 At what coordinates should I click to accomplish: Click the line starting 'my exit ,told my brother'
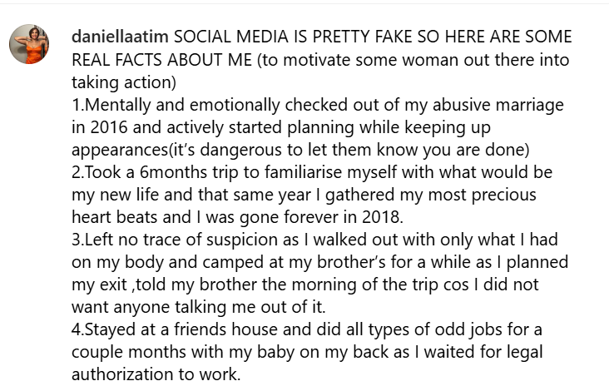[x=316, y=285]
